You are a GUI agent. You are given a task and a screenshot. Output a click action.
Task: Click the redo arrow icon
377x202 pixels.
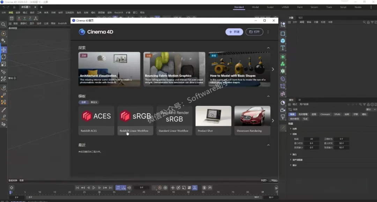(x=8, y=7)
